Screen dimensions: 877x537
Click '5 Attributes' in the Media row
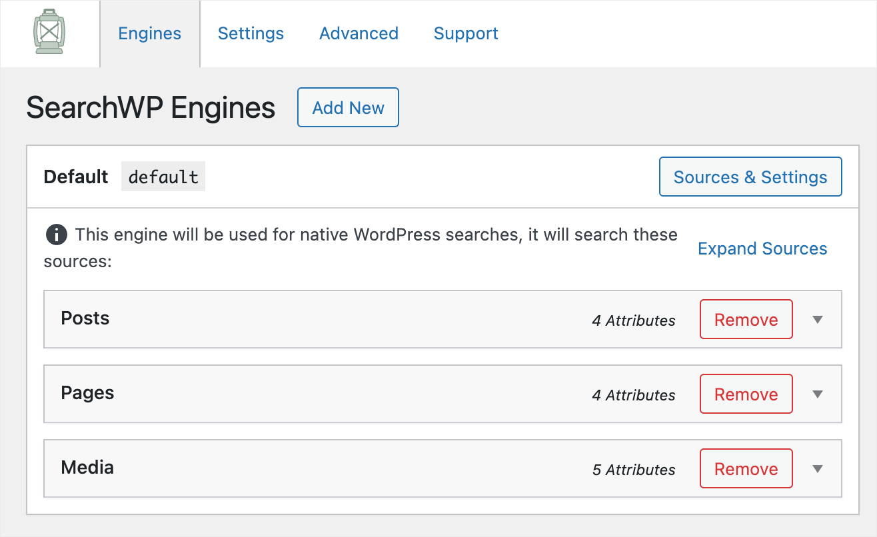[x=634, y=470]
